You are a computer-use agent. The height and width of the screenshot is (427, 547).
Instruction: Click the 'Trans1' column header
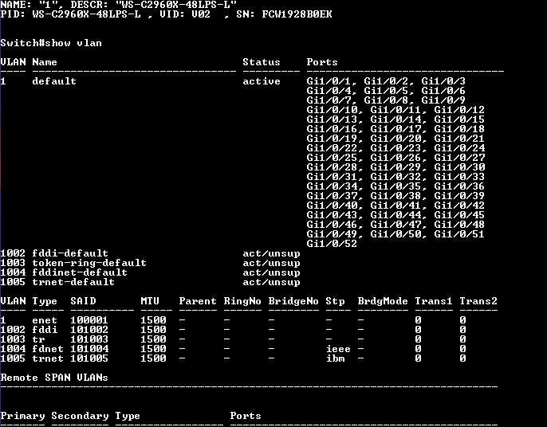pos(434,301)
